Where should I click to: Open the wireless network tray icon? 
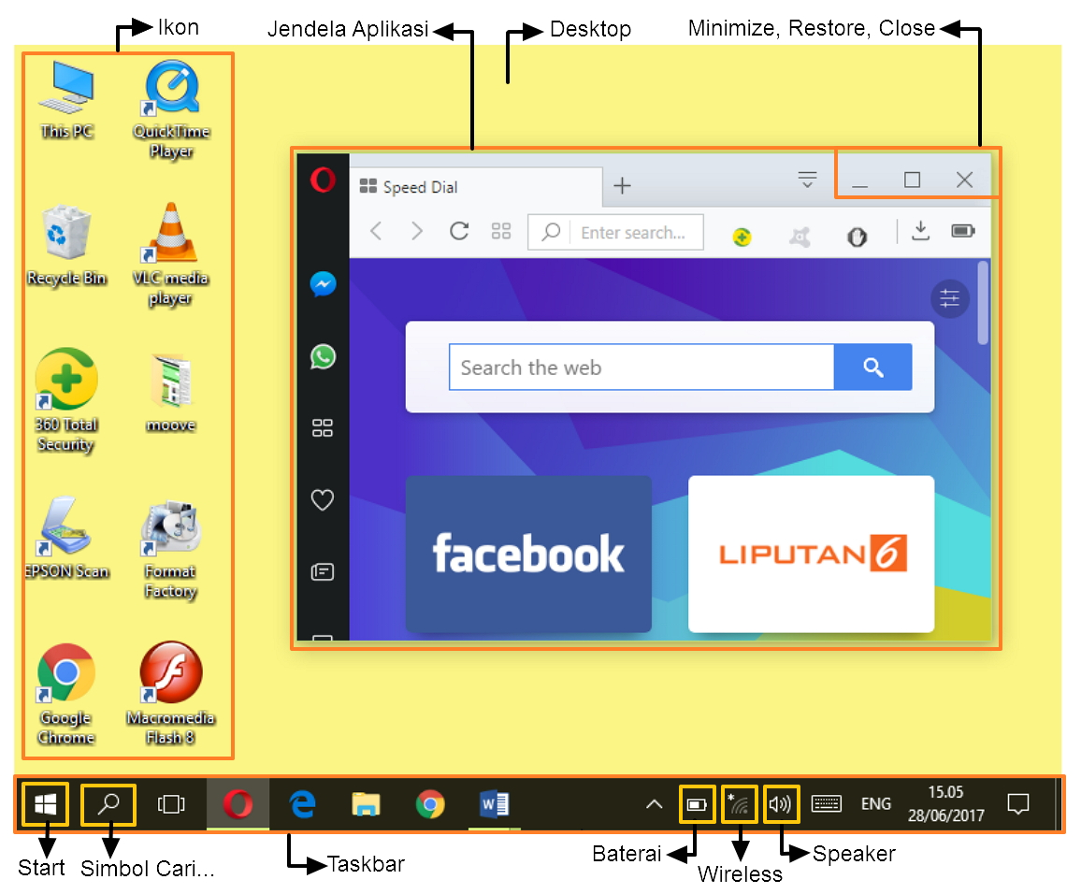point(739,804)
